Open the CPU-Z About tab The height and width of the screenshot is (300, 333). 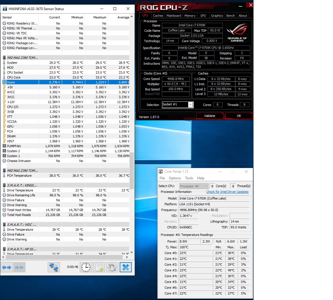pyautogui.click(x=243, y=16)
